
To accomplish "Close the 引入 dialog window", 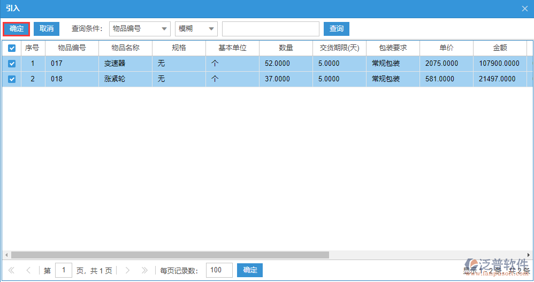I will tap(525, 9).
